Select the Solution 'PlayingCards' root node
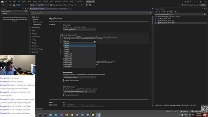Viewport: 208px width, 117px height. click(x=169, y=17)
